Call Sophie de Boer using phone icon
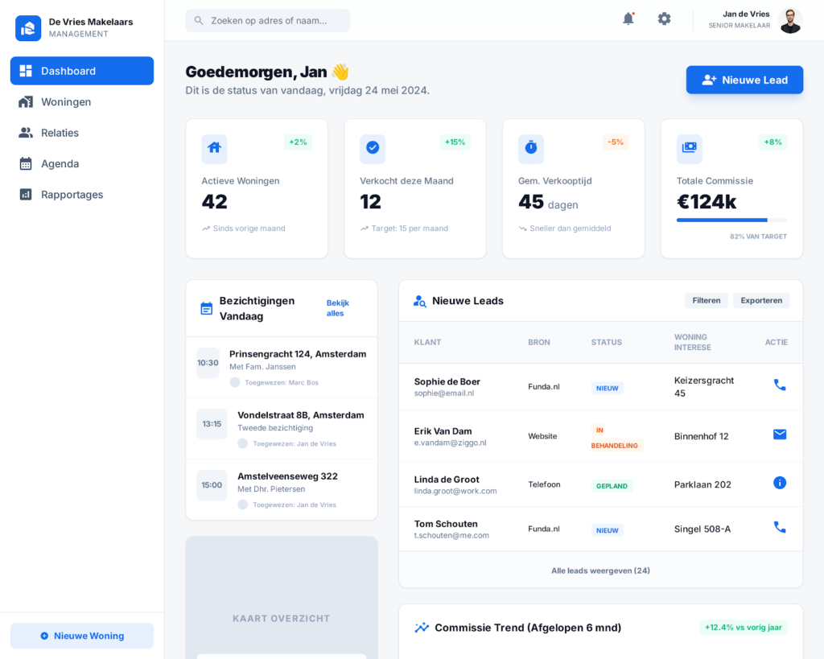 (x=779, y=385)
